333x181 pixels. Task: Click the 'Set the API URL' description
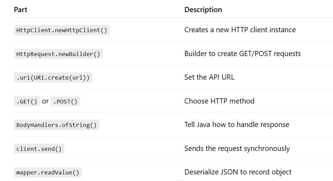(x=209, y=77)
